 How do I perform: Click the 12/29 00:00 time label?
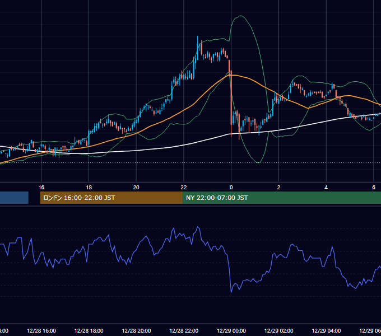coord(231,330)
